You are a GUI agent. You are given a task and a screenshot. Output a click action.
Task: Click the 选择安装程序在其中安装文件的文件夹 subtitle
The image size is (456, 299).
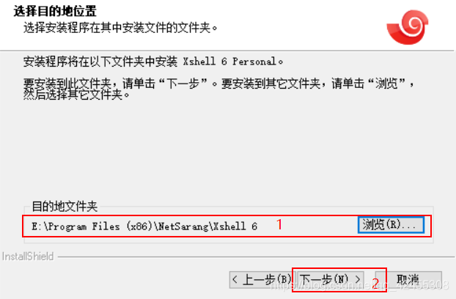click(x=120, y=28)
